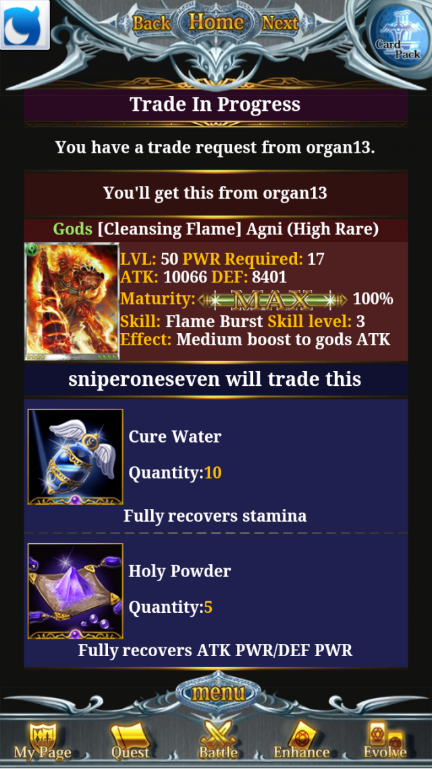
Task: Tap the Cure Water item image
Action: click(76, 457)
